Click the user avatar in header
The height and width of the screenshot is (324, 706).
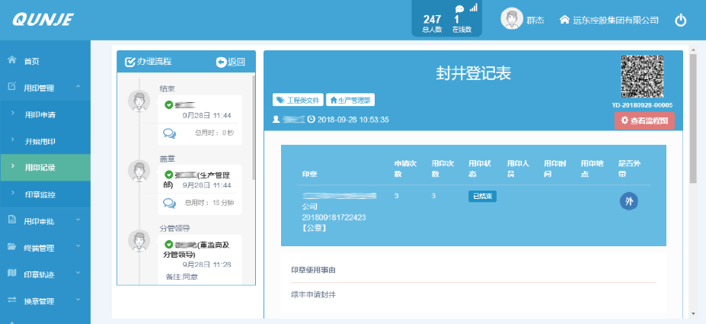[x=512, y=19]
